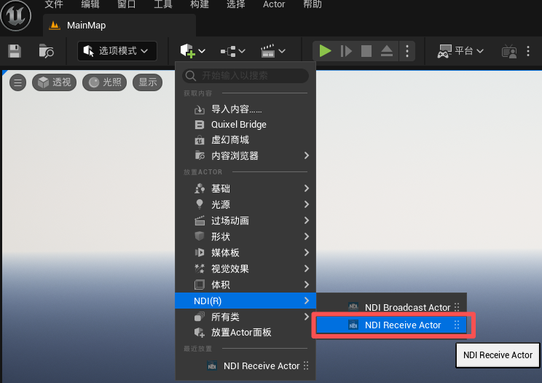Image resolution: width=542 pixels, height=383 pixels.
Task: Click the drag handle beside NDI Broadcast Actor
Action: click(x=457, y=307)
